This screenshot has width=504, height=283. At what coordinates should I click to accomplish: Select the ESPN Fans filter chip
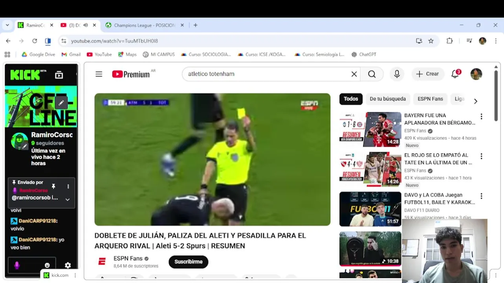pyautogui.click(x=430, y=99)
